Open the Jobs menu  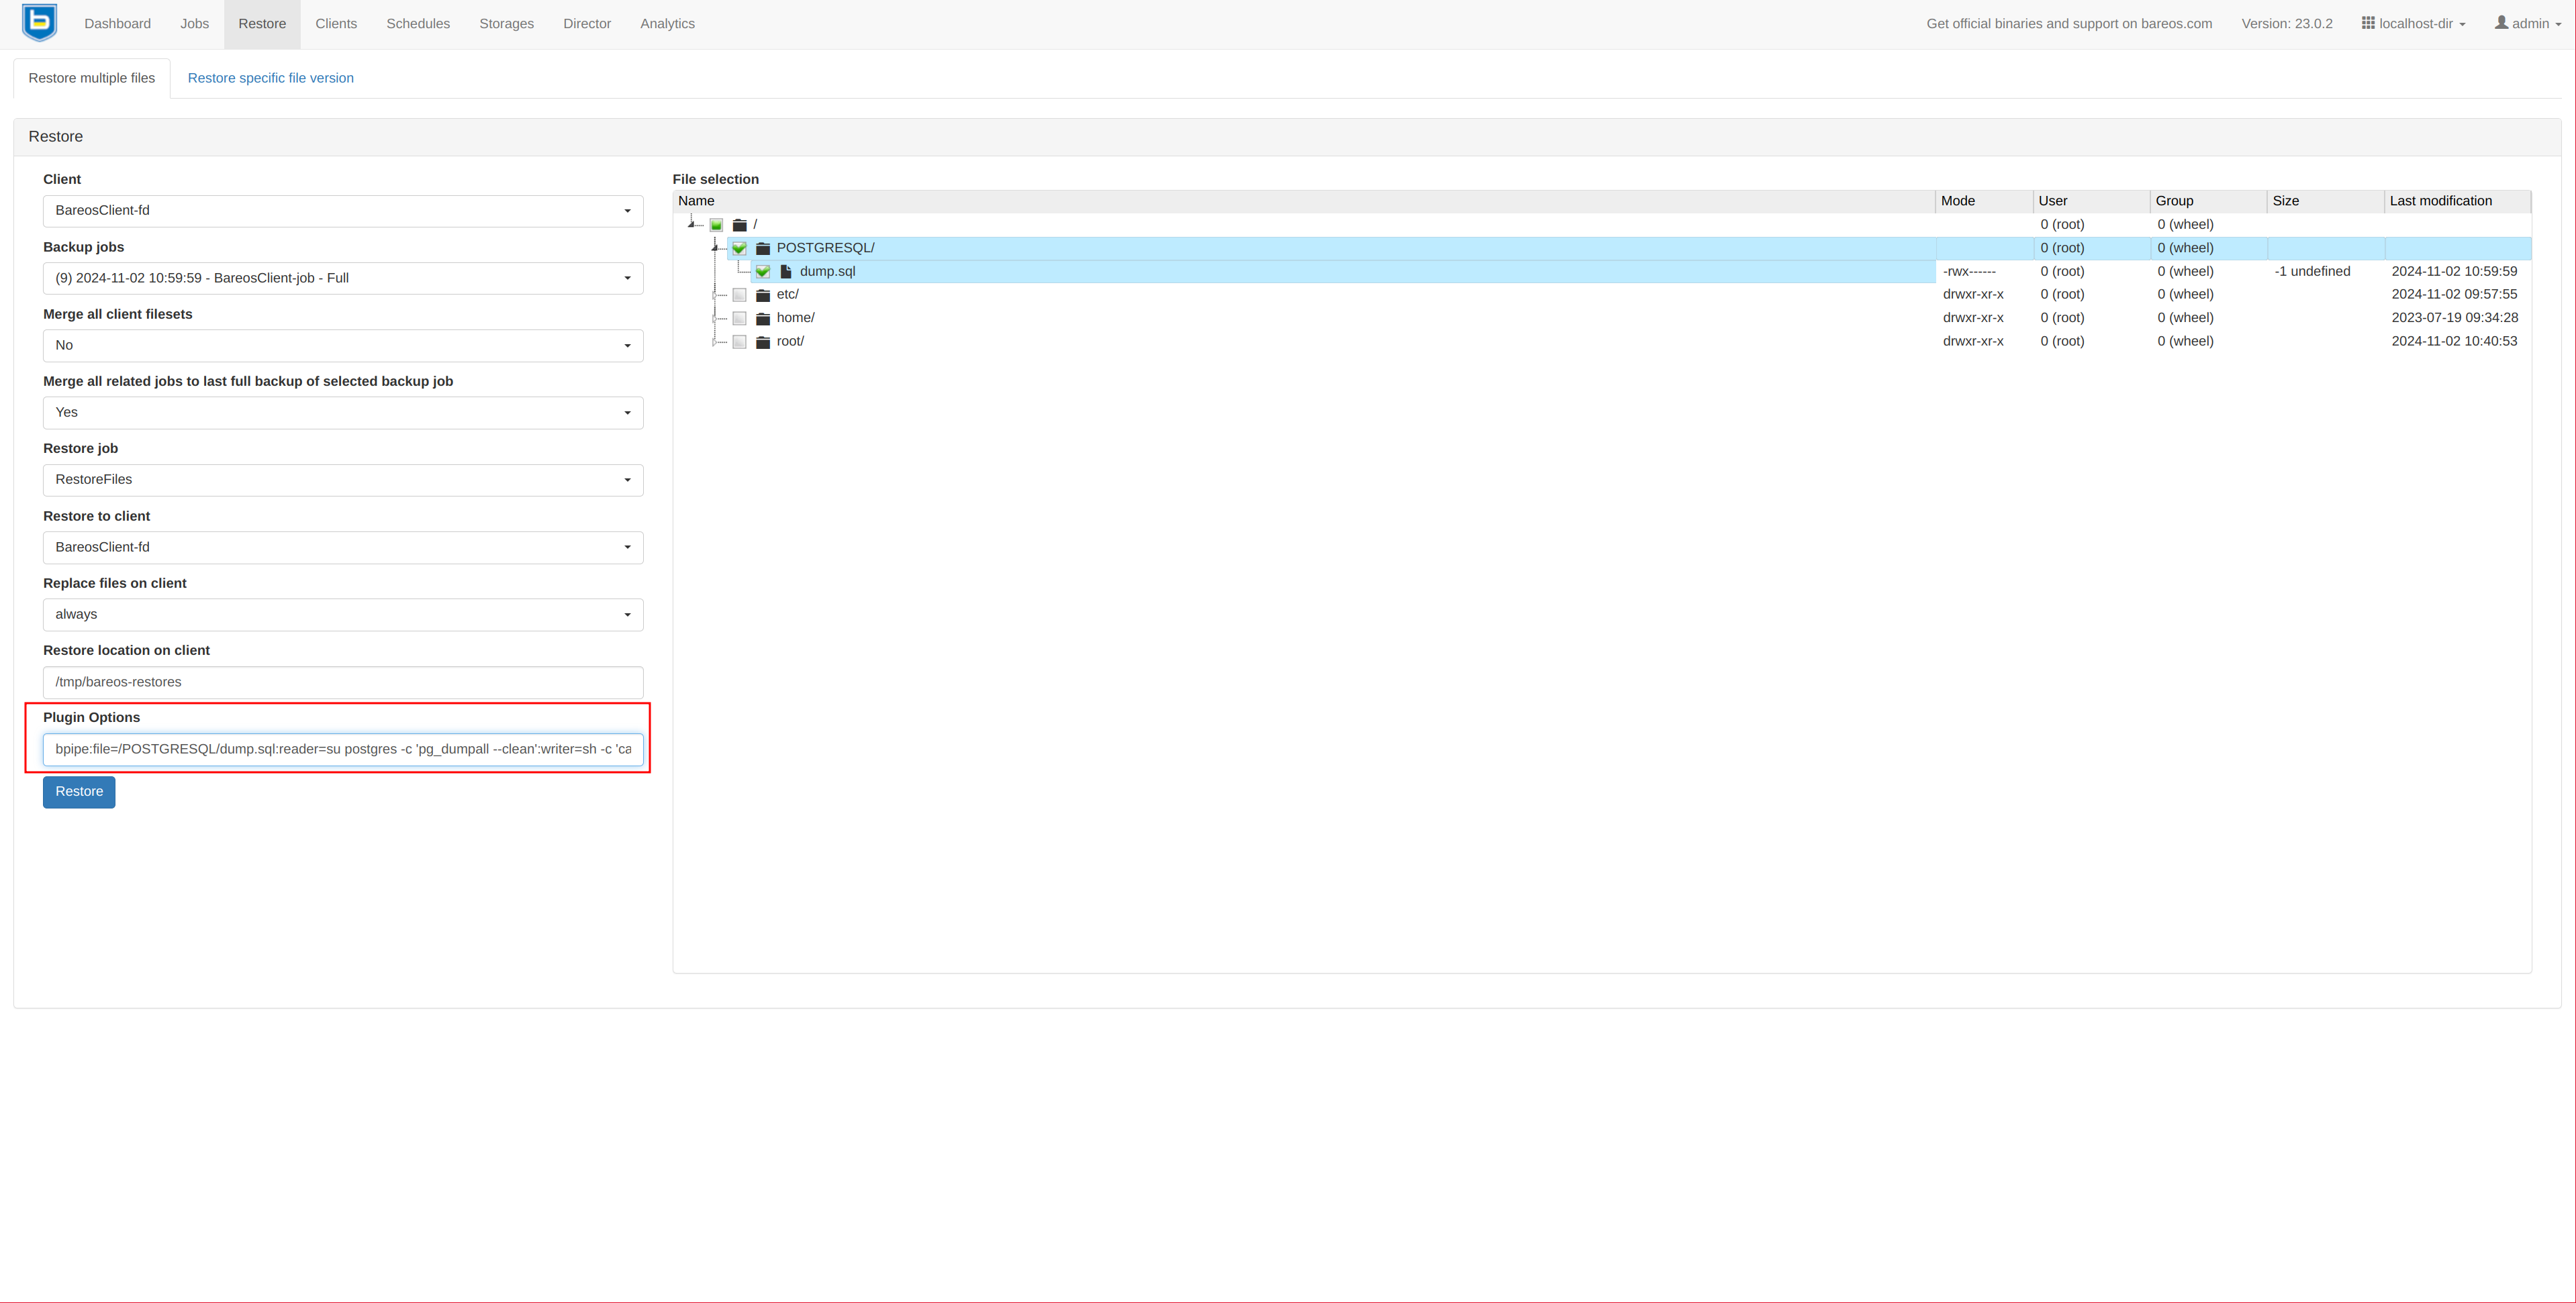click(x=194, y=24)
